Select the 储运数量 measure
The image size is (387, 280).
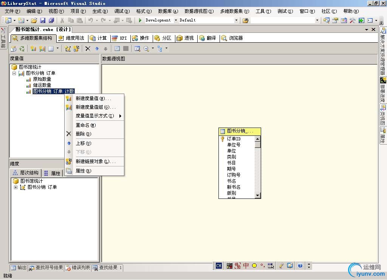(x=42, y=85)
